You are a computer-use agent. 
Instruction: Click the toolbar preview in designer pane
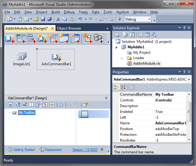(93, 114)
